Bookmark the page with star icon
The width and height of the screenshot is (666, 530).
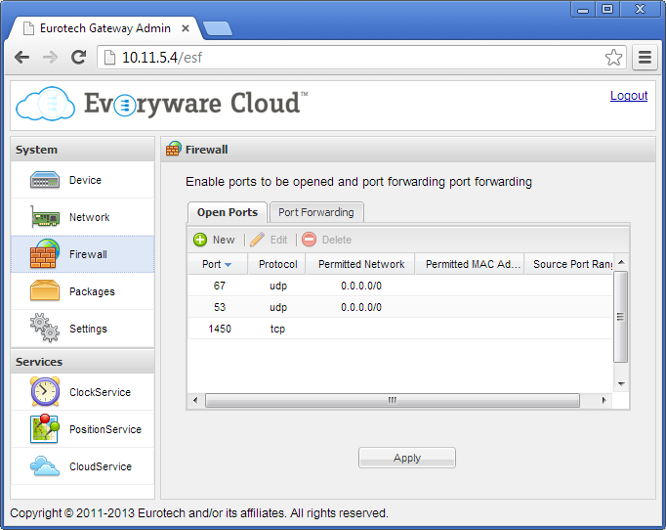(613, 57)
